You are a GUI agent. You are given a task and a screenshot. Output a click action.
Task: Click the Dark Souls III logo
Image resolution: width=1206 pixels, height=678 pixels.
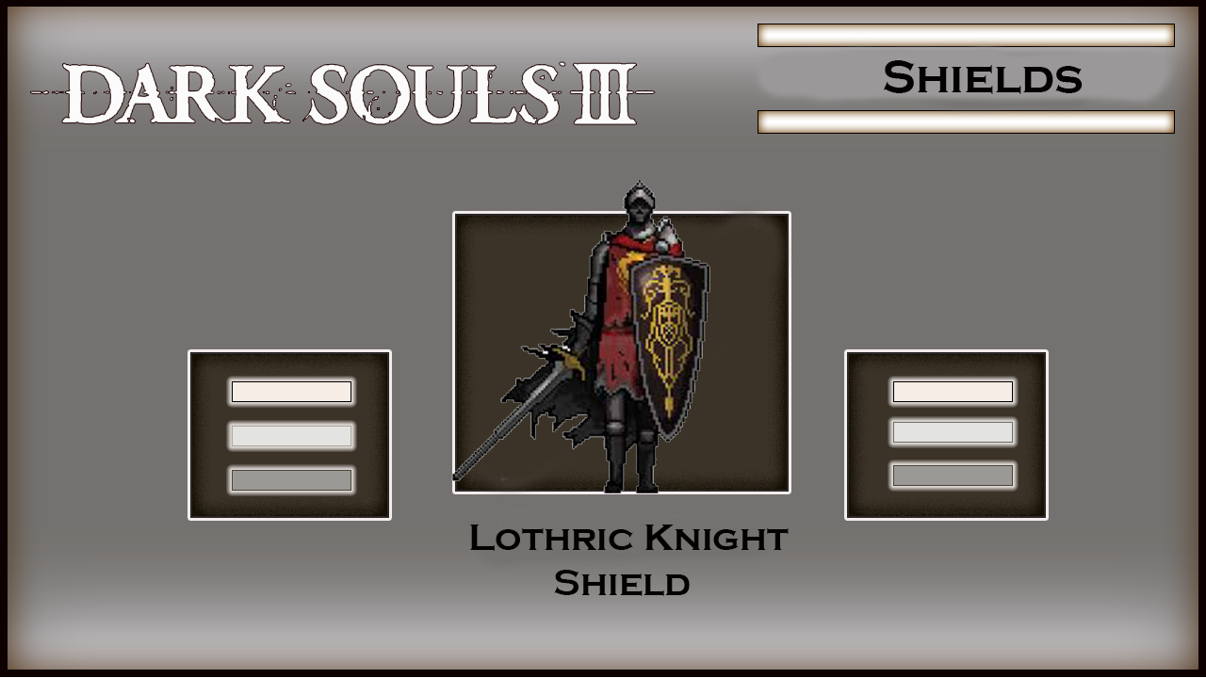(342, 93)
